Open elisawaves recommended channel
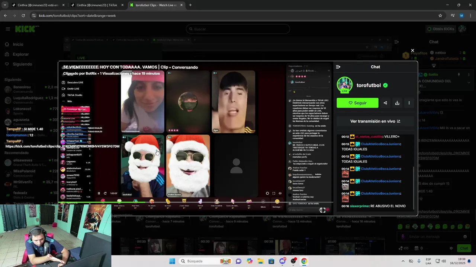The image size is (476, 267). click(30, 162)
